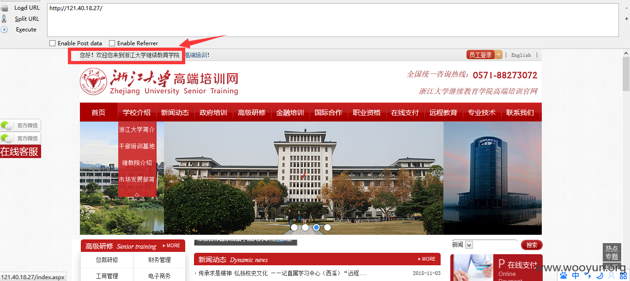This screenshot has width=630, height=281.
Task: Click the URL text box with 121.40.18.27
Action: point(333,20)
